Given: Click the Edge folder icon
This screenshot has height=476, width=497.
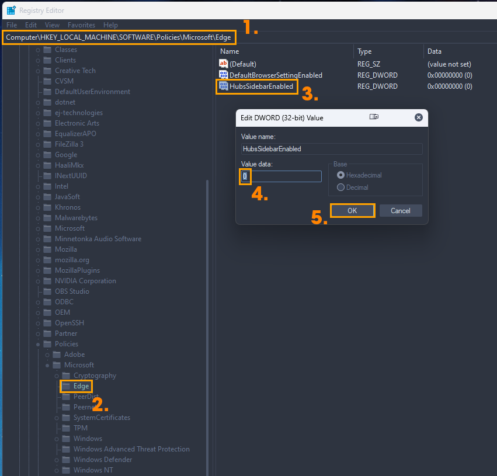Looking at the screenshot, I should coord(66,385).
